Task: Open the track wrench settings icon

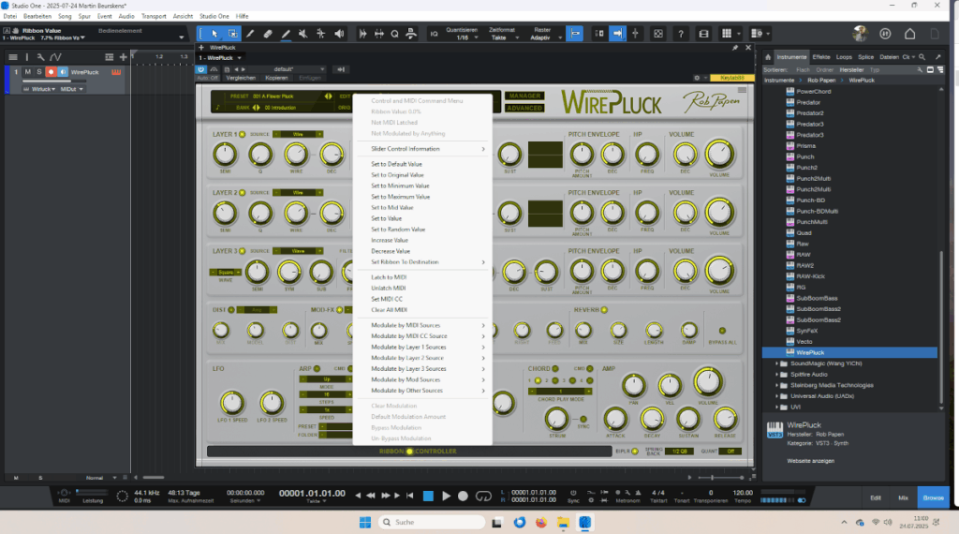Action: [40, 57]
